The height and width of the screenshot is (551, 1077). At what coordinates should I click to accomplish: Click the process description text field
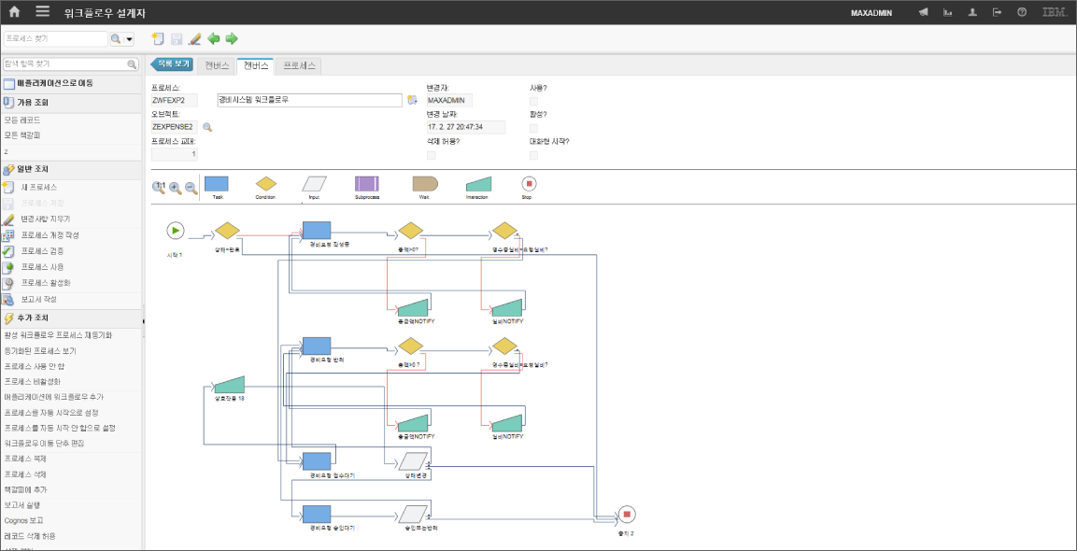click(308, 100)
